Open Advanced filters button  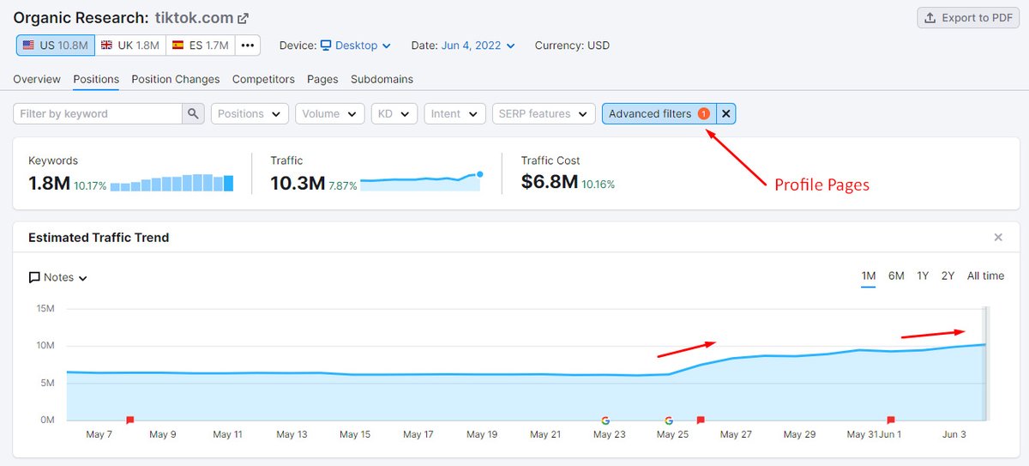(659, 113)
